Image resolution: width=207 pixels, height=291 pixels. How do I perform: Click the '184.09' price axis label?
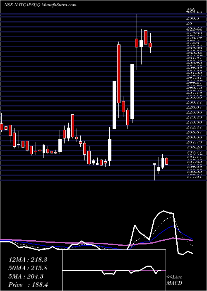(x=195, y=166)
